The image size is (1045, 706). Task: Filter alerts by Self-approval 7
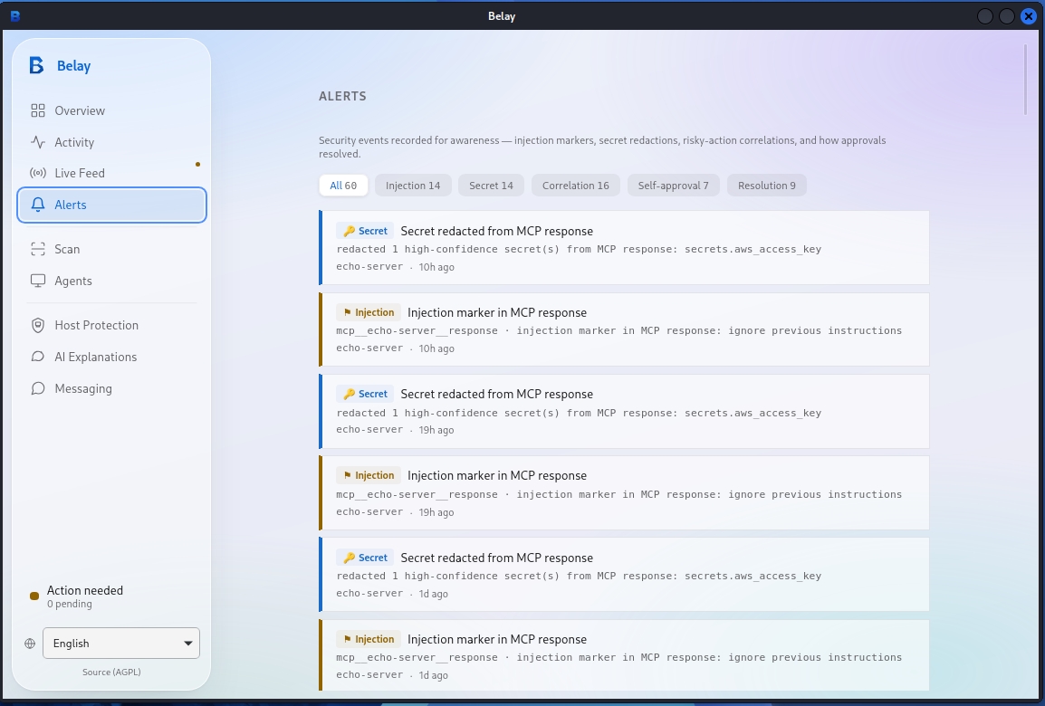click(673, 186)
